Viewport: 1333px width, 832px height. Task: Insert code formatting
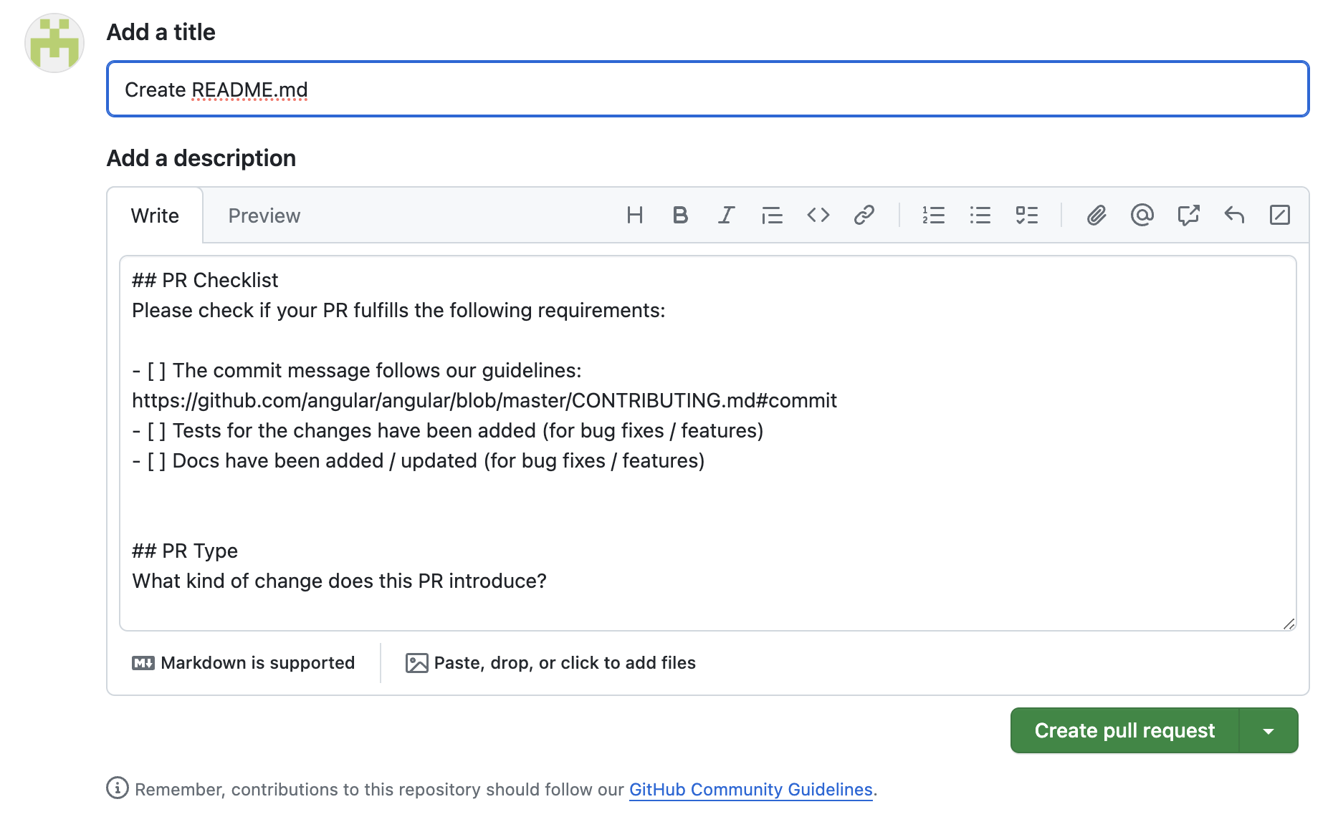click(x=818, y=216)
